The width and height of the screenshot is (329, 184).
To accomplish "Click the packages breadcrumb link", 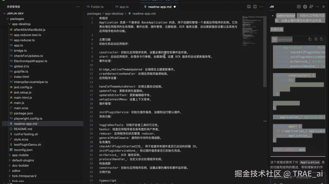I will pos(93,14).
